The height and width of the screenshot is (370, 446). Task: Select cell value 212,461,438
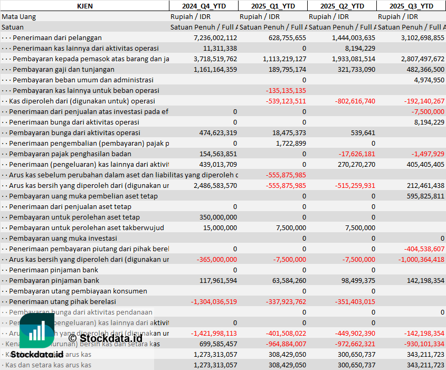pyautogui.click(x=425, y=185)
